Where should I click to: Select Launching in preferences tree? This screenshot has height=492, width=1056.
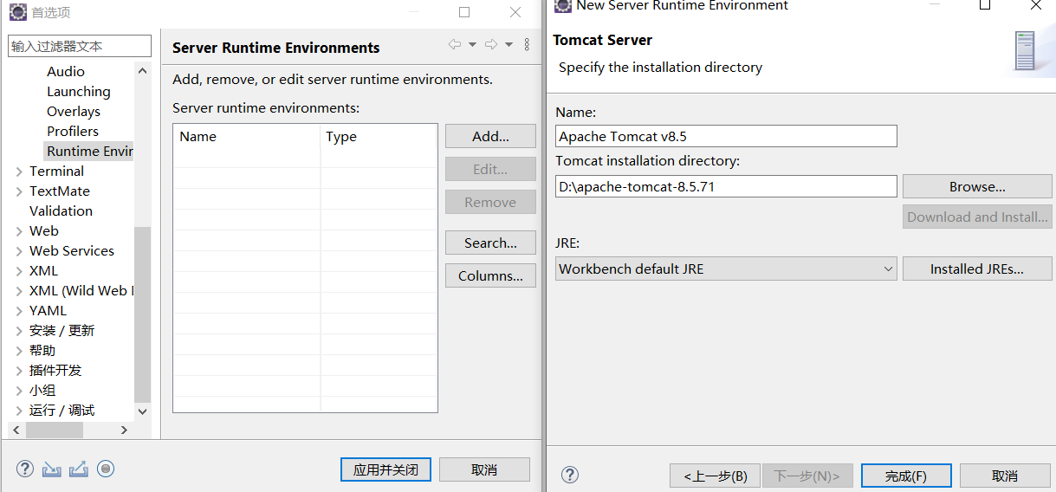point(79,91)
